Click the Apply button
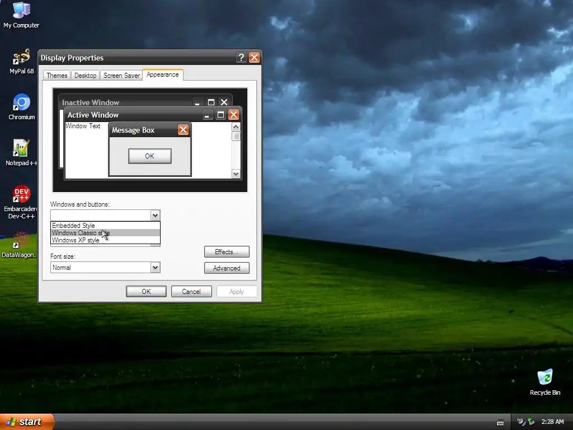 click(x=237, y=291)
